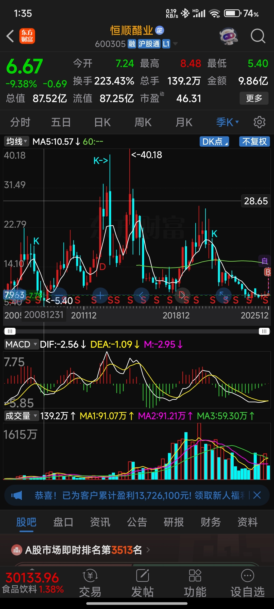Switch to 日K chart tab
This screenshot has width=274, height=609.
click(x=102, y=122)
